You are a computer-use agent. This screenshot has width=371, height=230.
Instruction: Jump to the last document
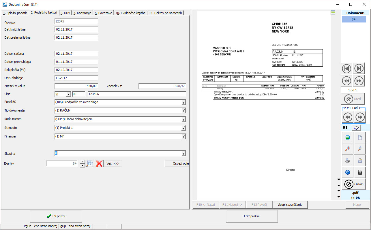coord(359,69)
